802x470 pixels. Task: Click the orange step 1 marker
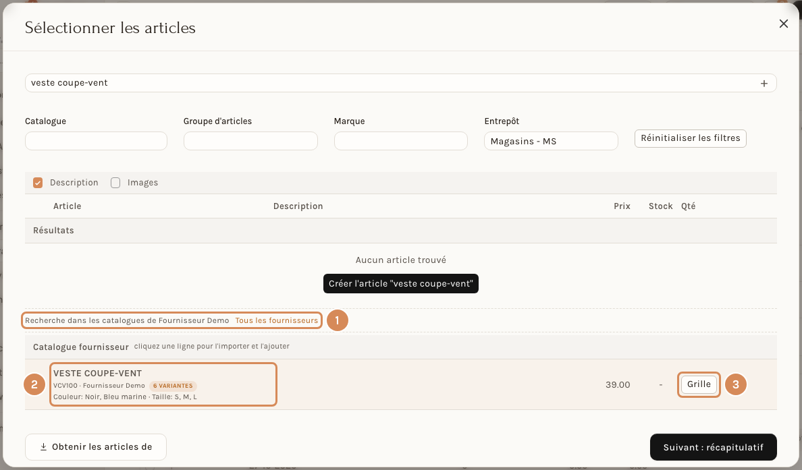pyautogui.click(x=337, y=320)
